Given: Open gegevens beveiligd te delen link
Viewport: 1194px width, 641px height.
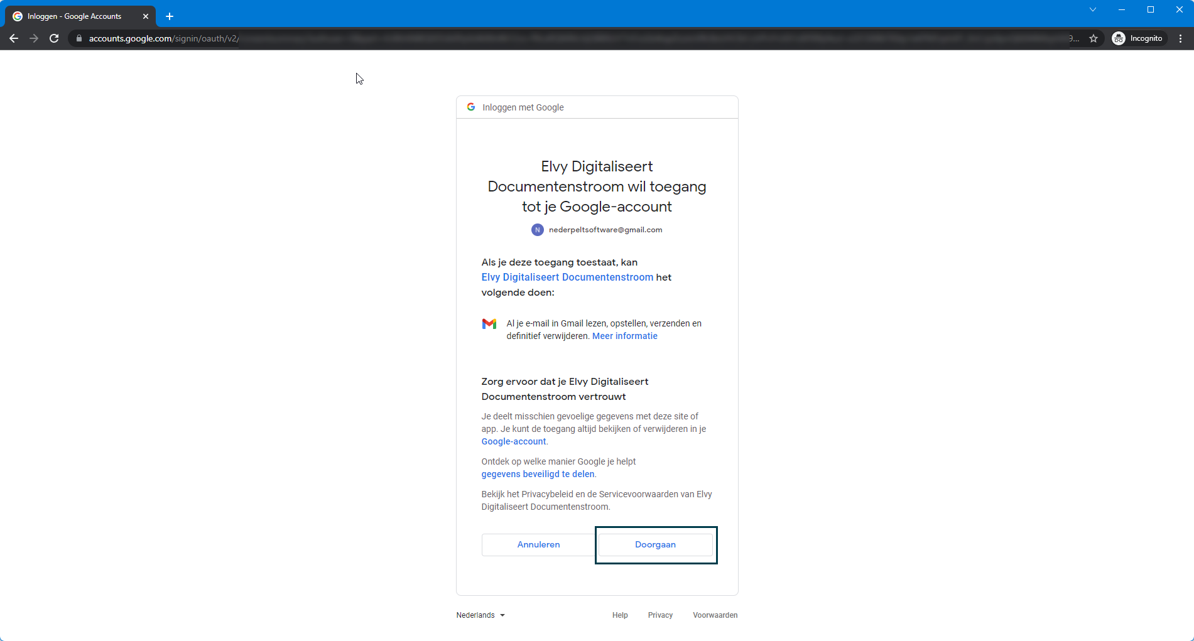Looking at the screenshot, I should click(x=538, y=474).
